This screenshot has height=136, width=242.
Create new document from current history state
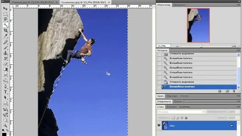pyautogui.click(x=220, y=91)
